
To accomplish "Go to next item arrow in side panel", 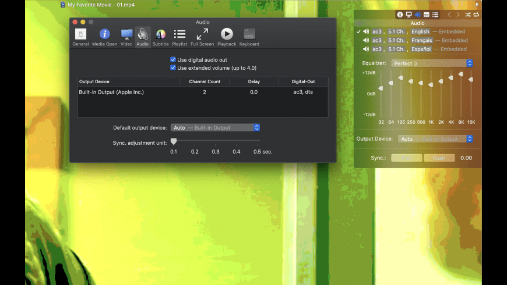I will 458,15.
